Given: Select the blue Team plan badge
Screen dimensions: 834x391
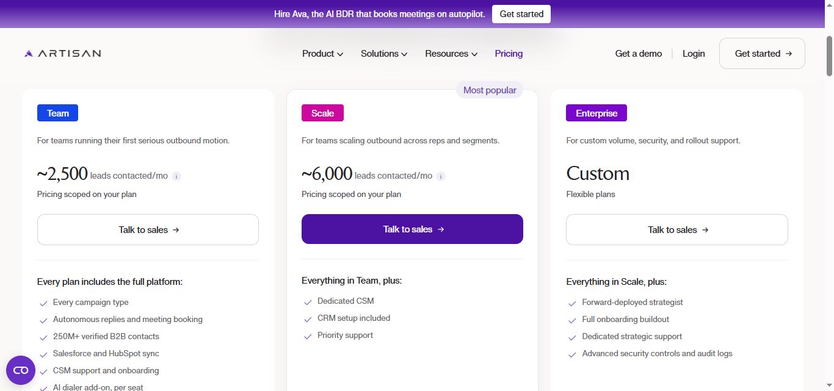Looking at the screenshot, I should coord(58,113).
